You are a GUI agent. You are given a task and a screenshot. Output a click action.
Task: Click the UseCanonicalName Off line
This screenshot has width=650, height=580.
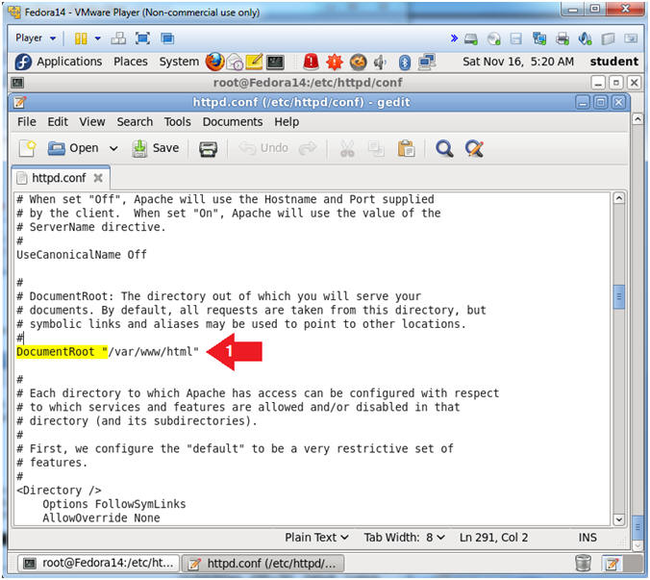coord(81,255)
